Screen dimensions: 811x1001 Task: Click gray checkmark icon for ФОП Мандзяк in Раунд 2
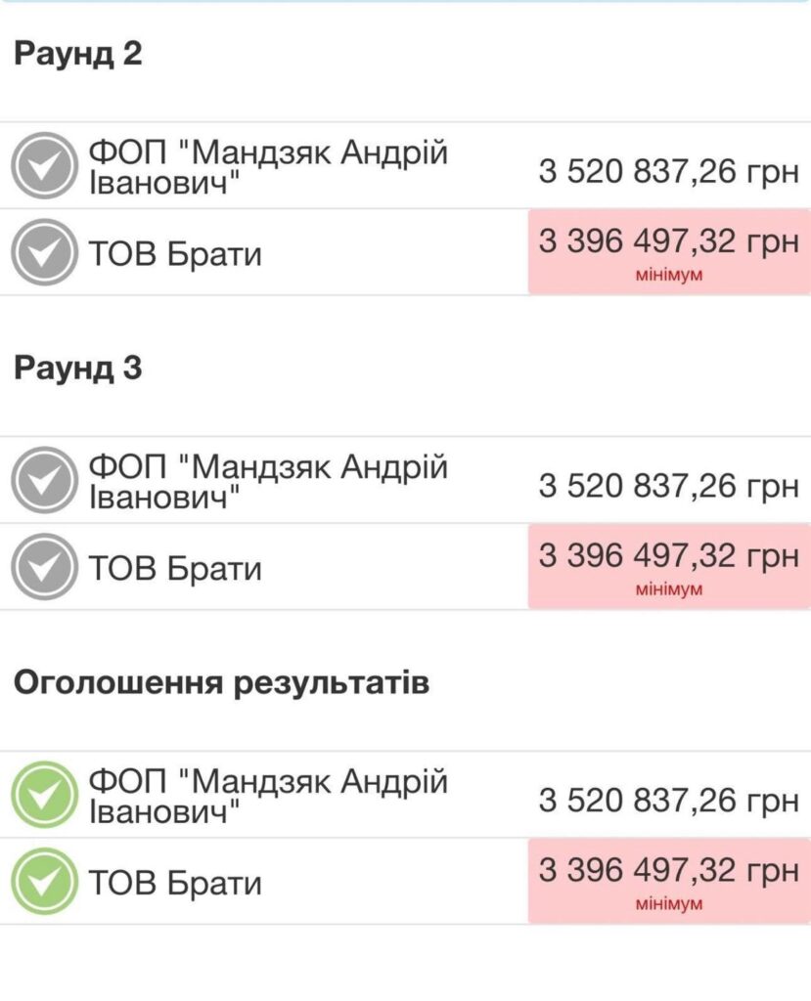[44, 165]
